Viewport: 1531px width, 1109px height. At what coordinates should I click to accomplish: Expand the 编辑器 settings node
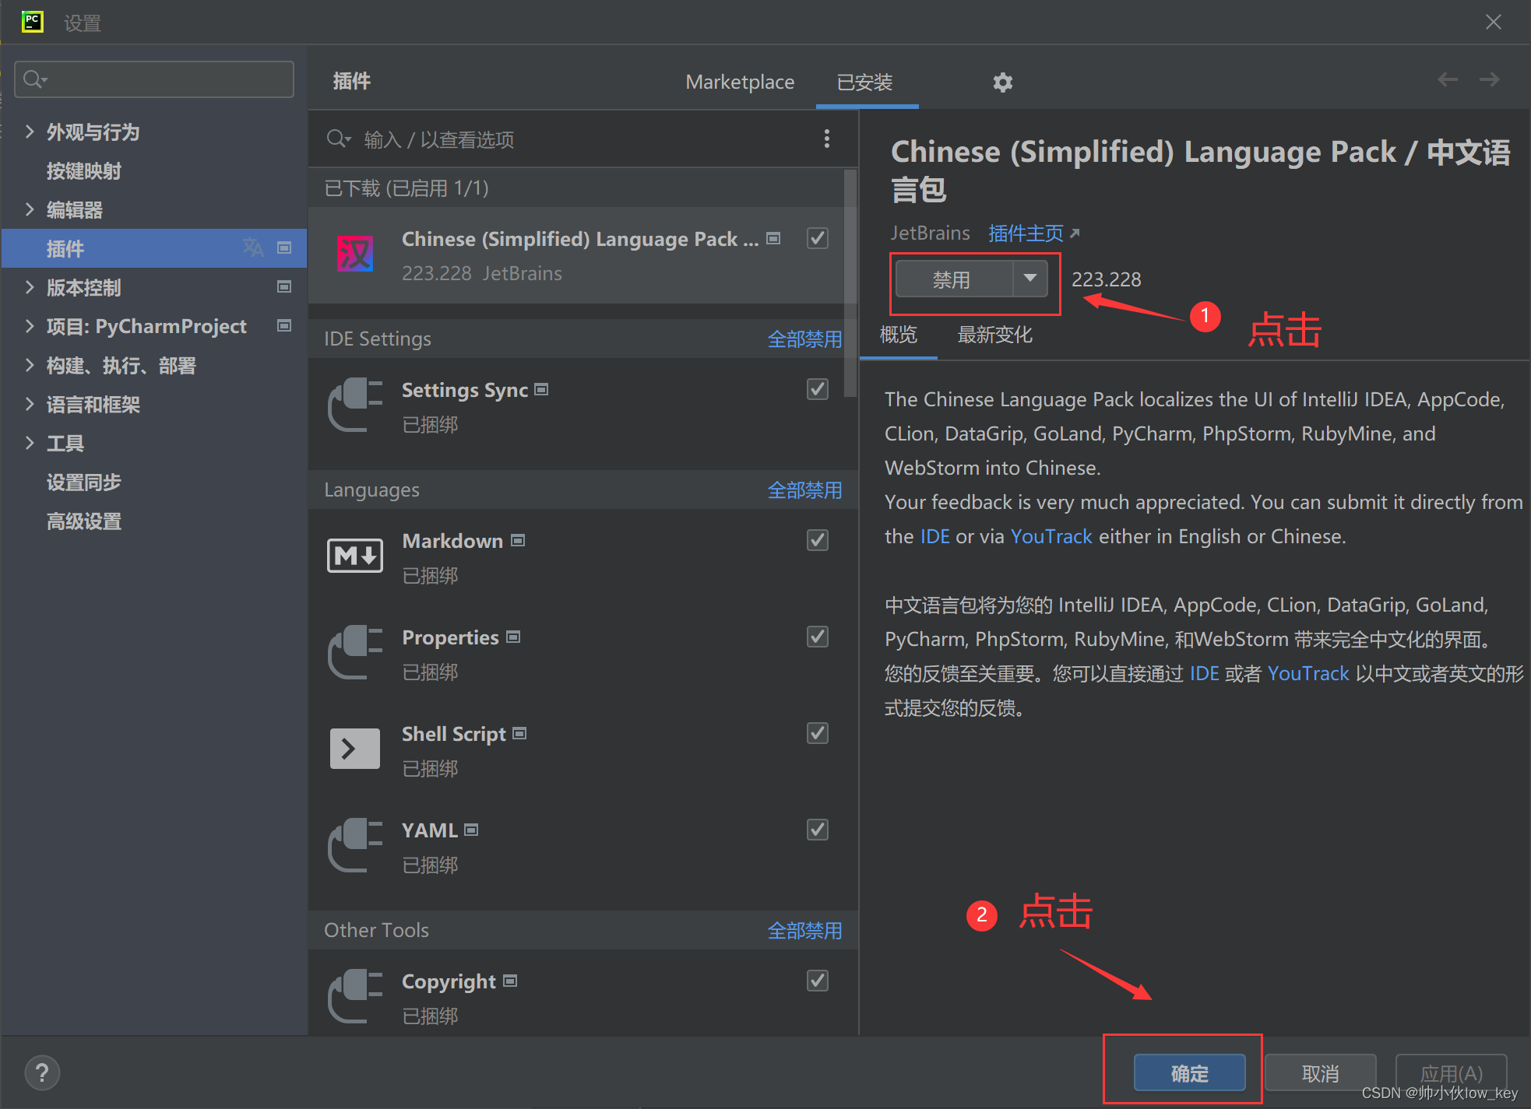30,209
